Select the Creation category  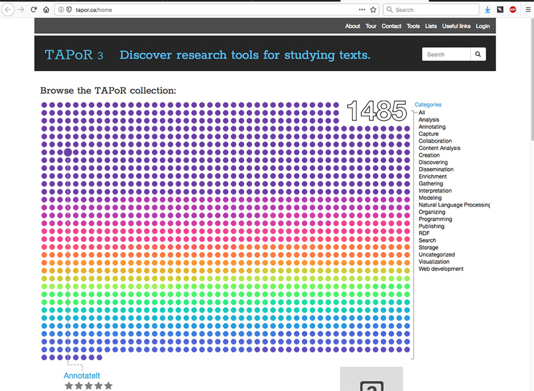pos(429,155)
